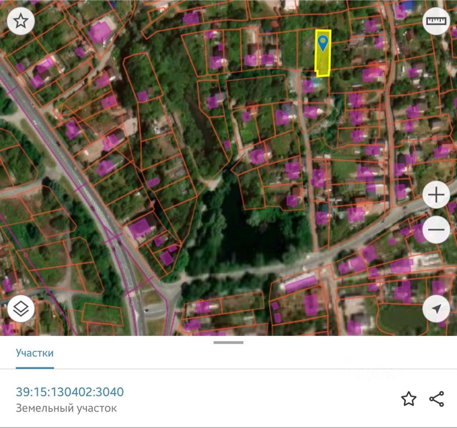
Task: Share the selected land parcel
Action: [x=437, y=399]
